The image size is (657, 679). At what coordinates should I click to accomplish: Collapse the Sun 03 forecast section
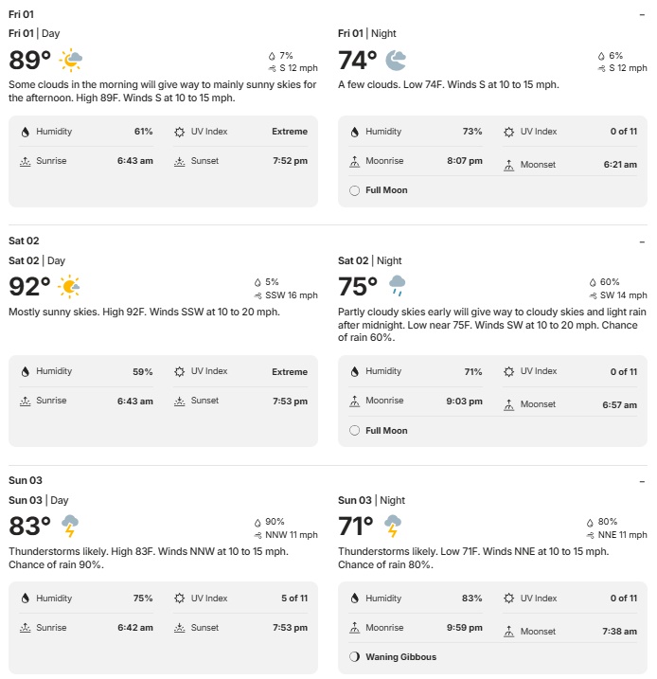pyautogui.click(x=643, y=481)
